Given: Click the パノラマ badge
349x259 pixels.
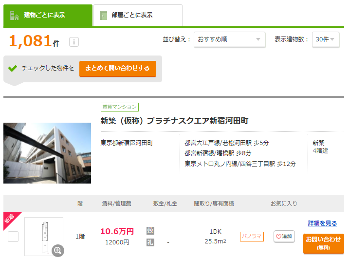Looking at the screenshot, I should point(252,236).
